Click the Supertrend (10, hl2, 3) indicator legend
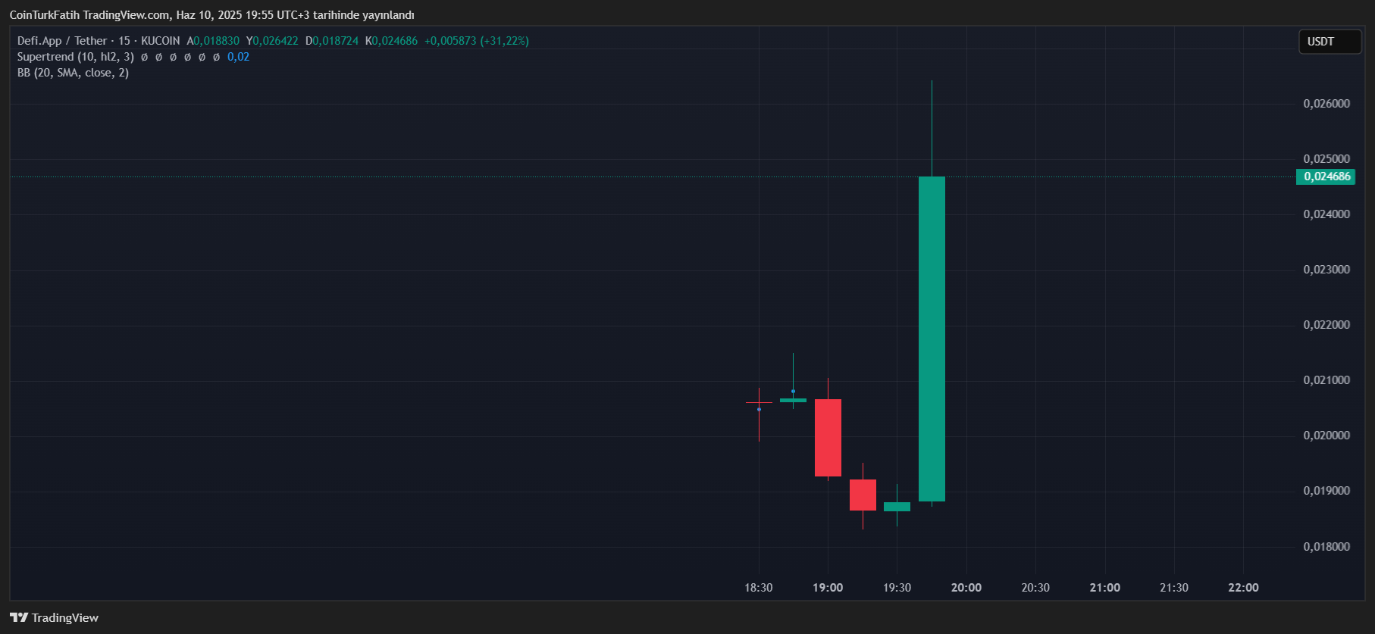The height and width of the screenshot is (634, 1375). pos(76,57)
